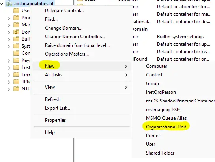This screenshot has width=215, height=162.
Task: Select msDS-ShadowPrincipalContainer submenu item
Action: tap(180, 101)
